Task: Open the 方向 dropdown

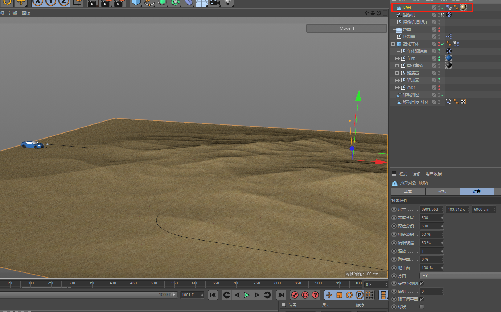Action: pos(460,276)
